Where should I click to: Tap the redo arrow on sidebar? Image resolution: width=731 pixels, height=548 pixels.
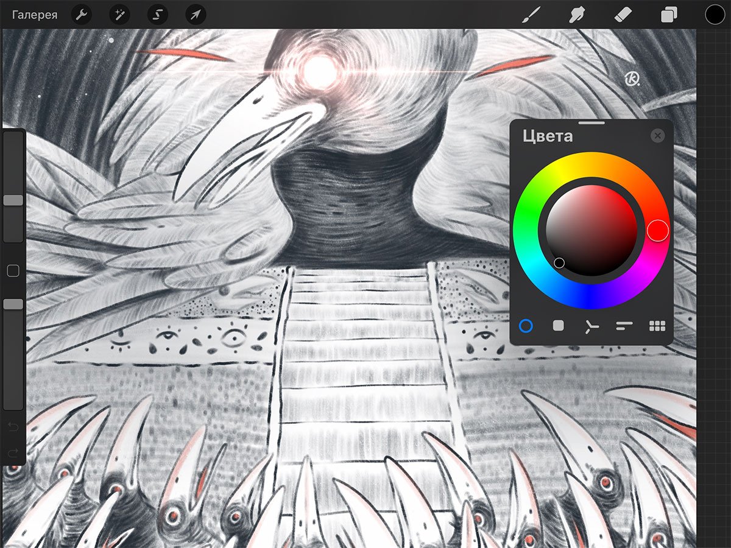click(13, 452)
